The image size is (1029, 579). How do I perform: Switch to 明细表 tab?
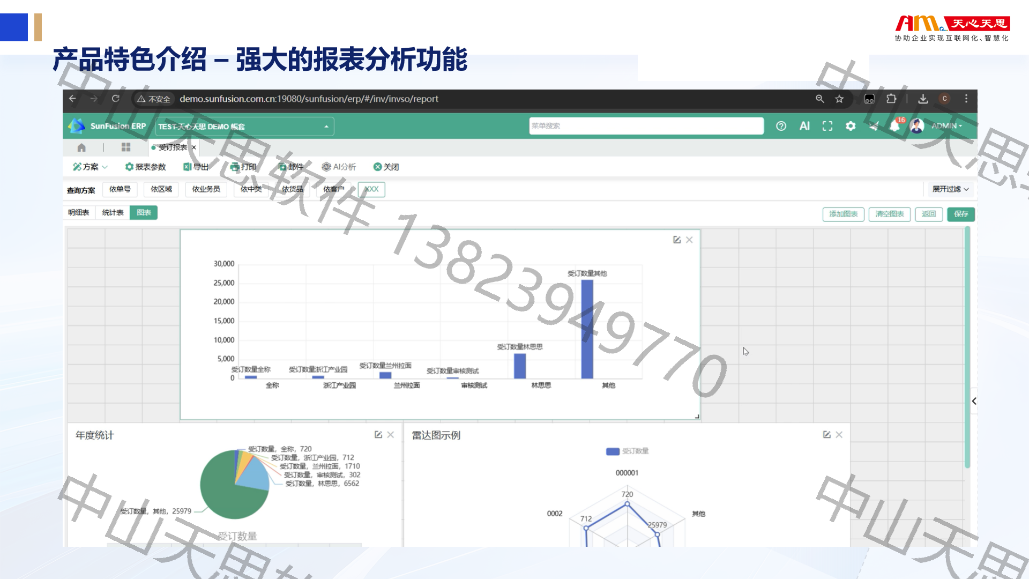pos(79,213)
